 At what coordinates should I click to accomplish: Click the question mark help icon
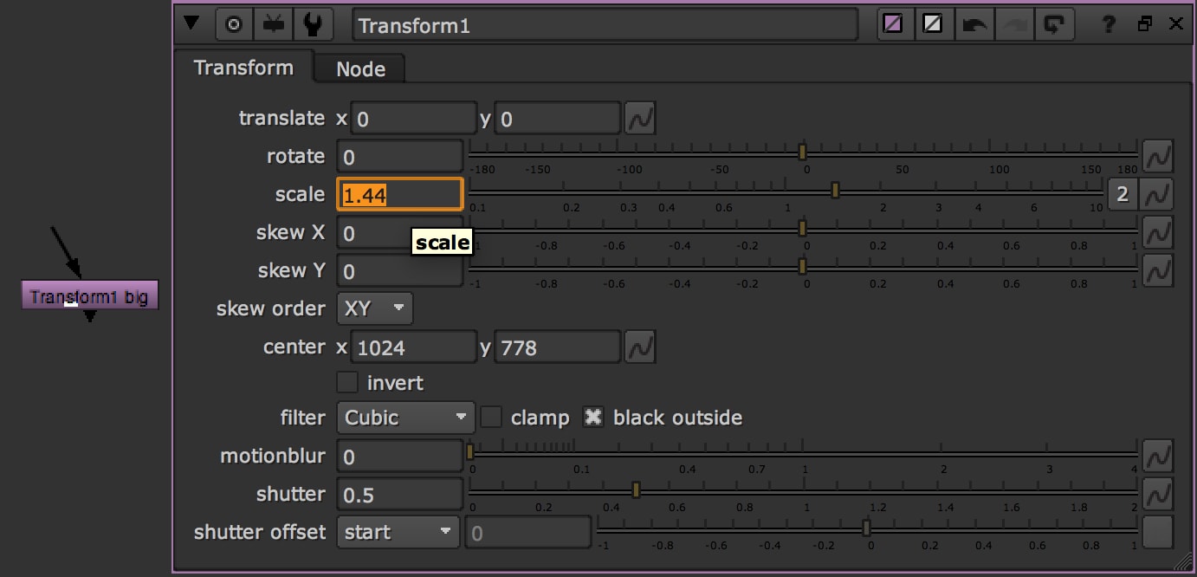1109,24
